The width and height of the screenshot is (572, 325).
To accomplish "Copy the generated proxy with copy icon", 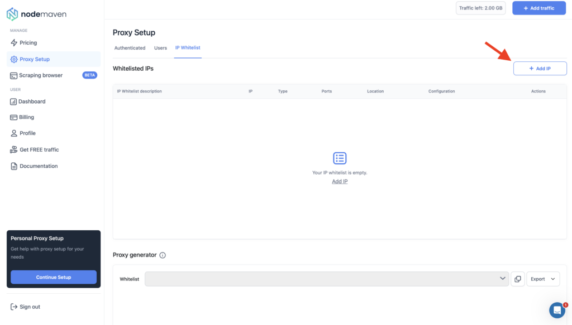I will 518,279.
